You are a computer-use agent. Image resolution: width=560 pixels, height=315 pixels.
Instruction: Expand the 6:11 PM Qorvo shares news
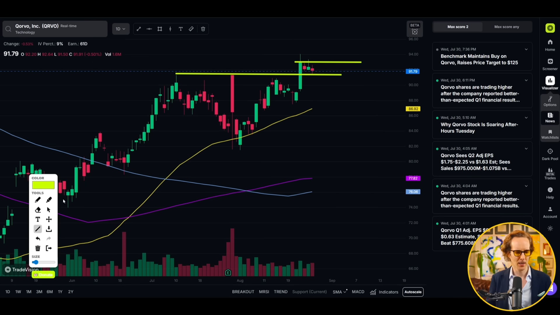526,80
